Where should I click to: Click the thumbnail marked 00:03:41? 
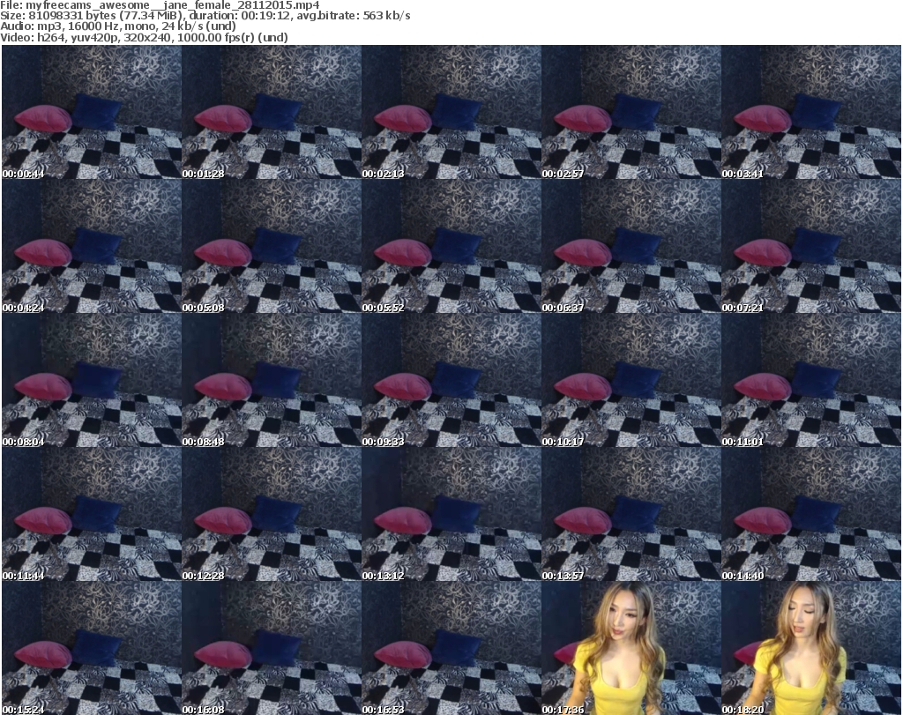[811, 112]
